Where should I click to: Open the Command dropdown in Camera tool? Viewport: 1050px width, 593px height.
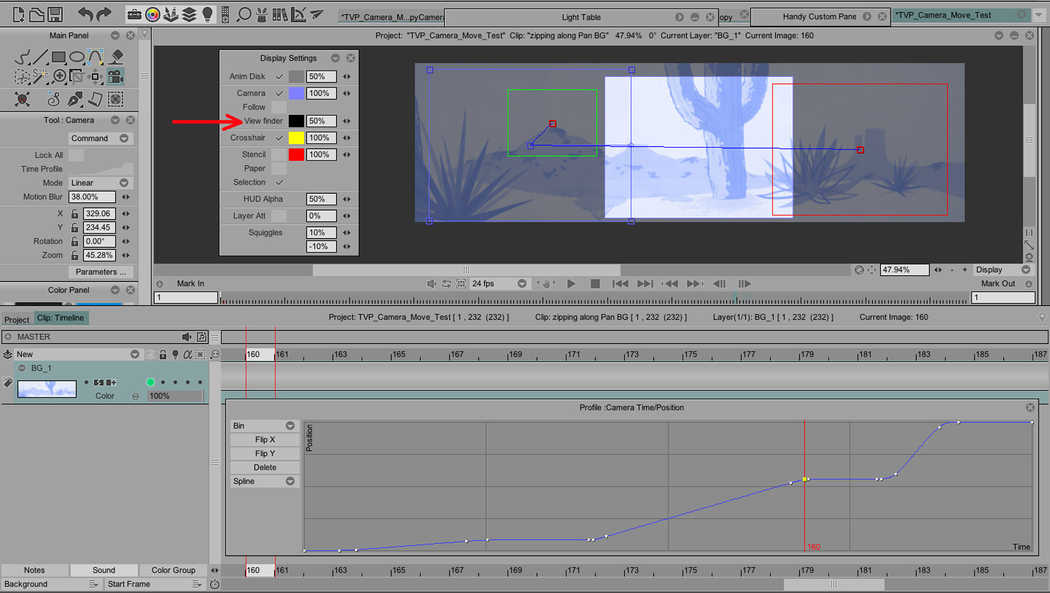point(100,139)
